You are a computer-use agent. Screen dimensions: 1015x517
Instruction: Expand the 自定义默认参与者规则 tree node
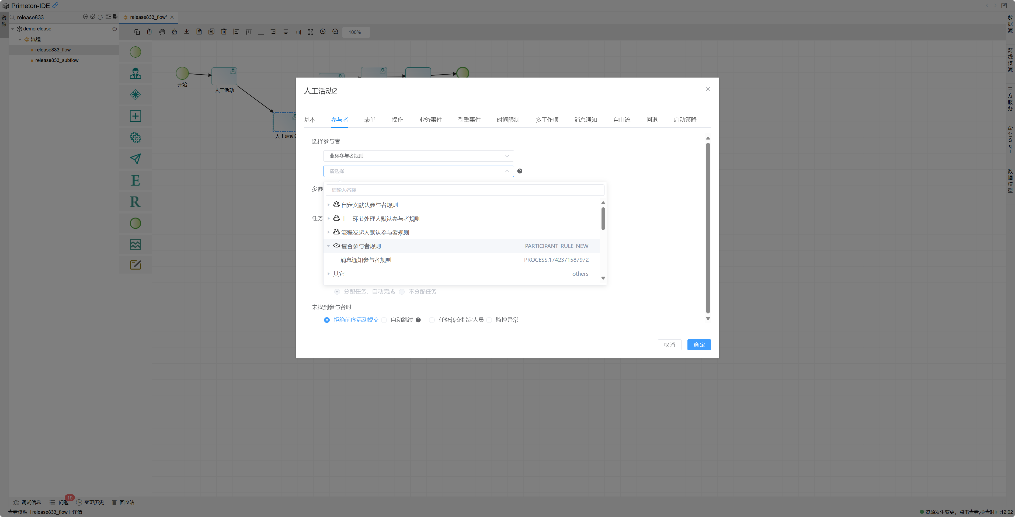click(x=328, y=205)
